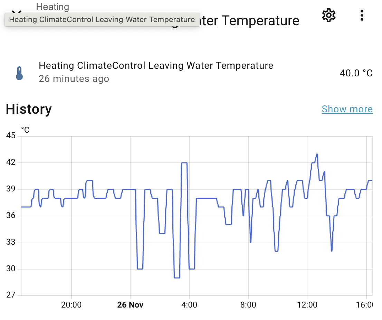Viewport: 382px width, 320px height.
Task: Click the History section heading
Action: (29, 109)
